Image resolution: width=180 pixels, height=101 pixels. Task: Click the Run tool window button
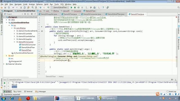coord(7,91)
